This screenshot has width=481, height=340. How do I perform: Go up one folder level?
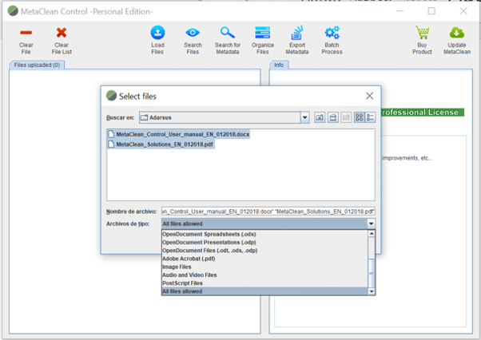click(320, 117)
